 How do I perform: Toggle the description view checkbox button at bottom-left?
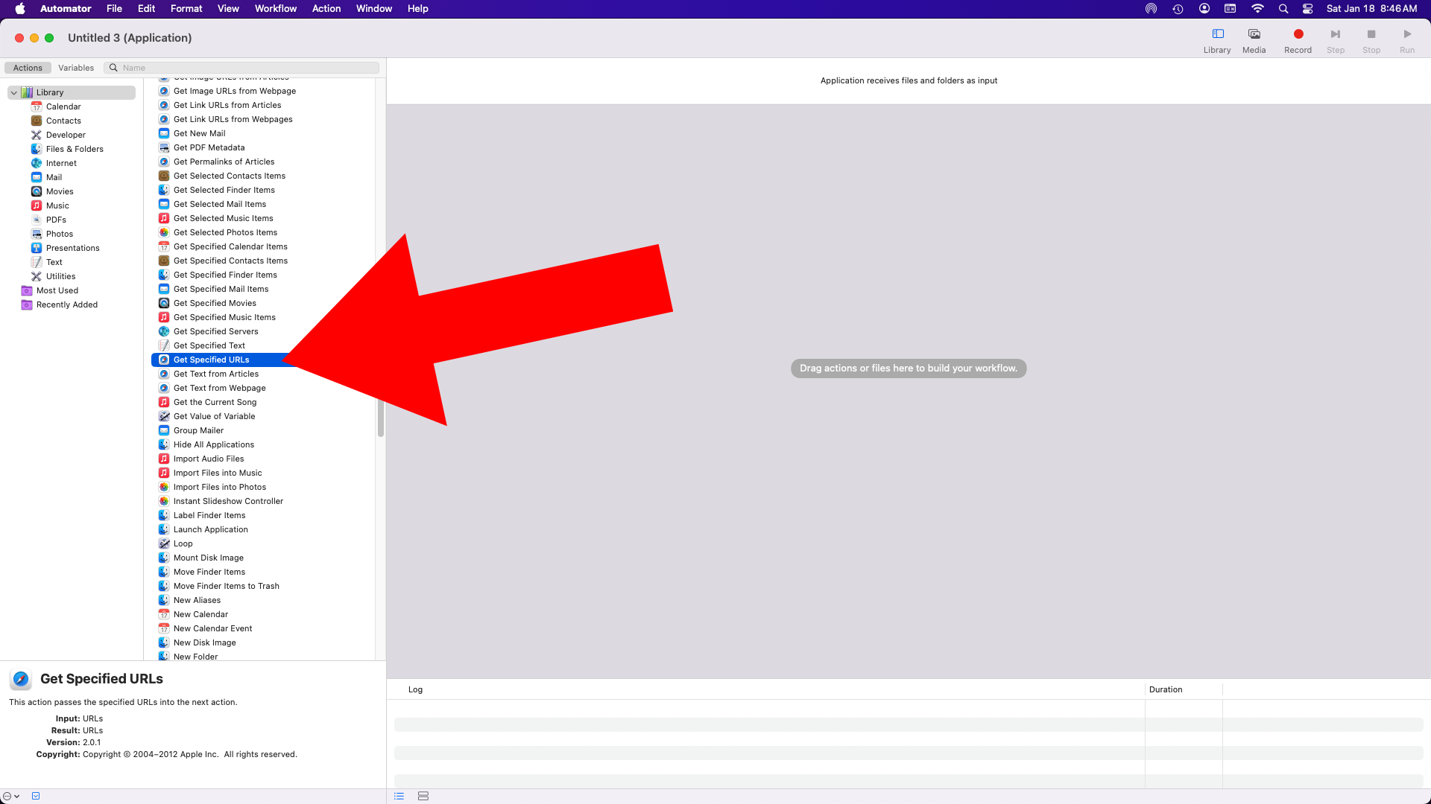pos(36,796)
